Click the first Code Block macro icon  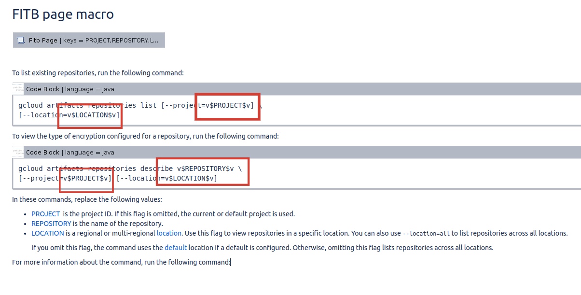point(19,89)
